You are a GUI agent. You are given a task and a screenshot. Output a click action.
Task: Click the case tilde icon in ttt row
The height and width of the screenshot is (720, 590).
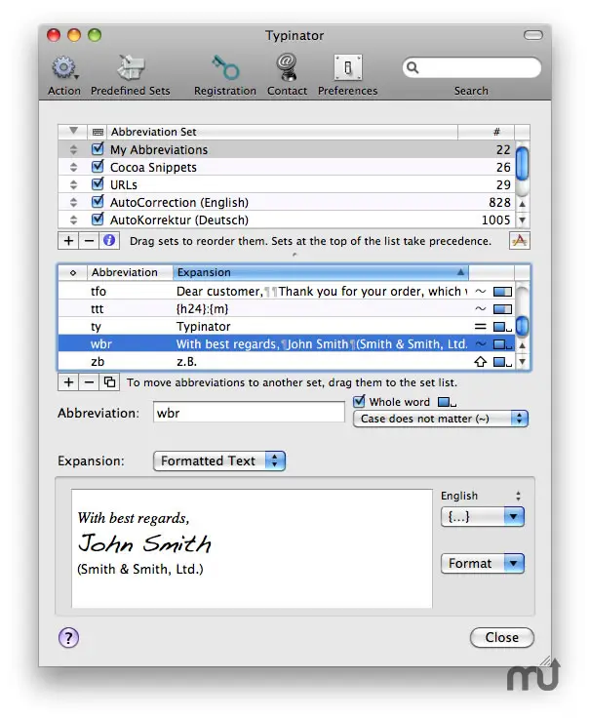(480, 308)
